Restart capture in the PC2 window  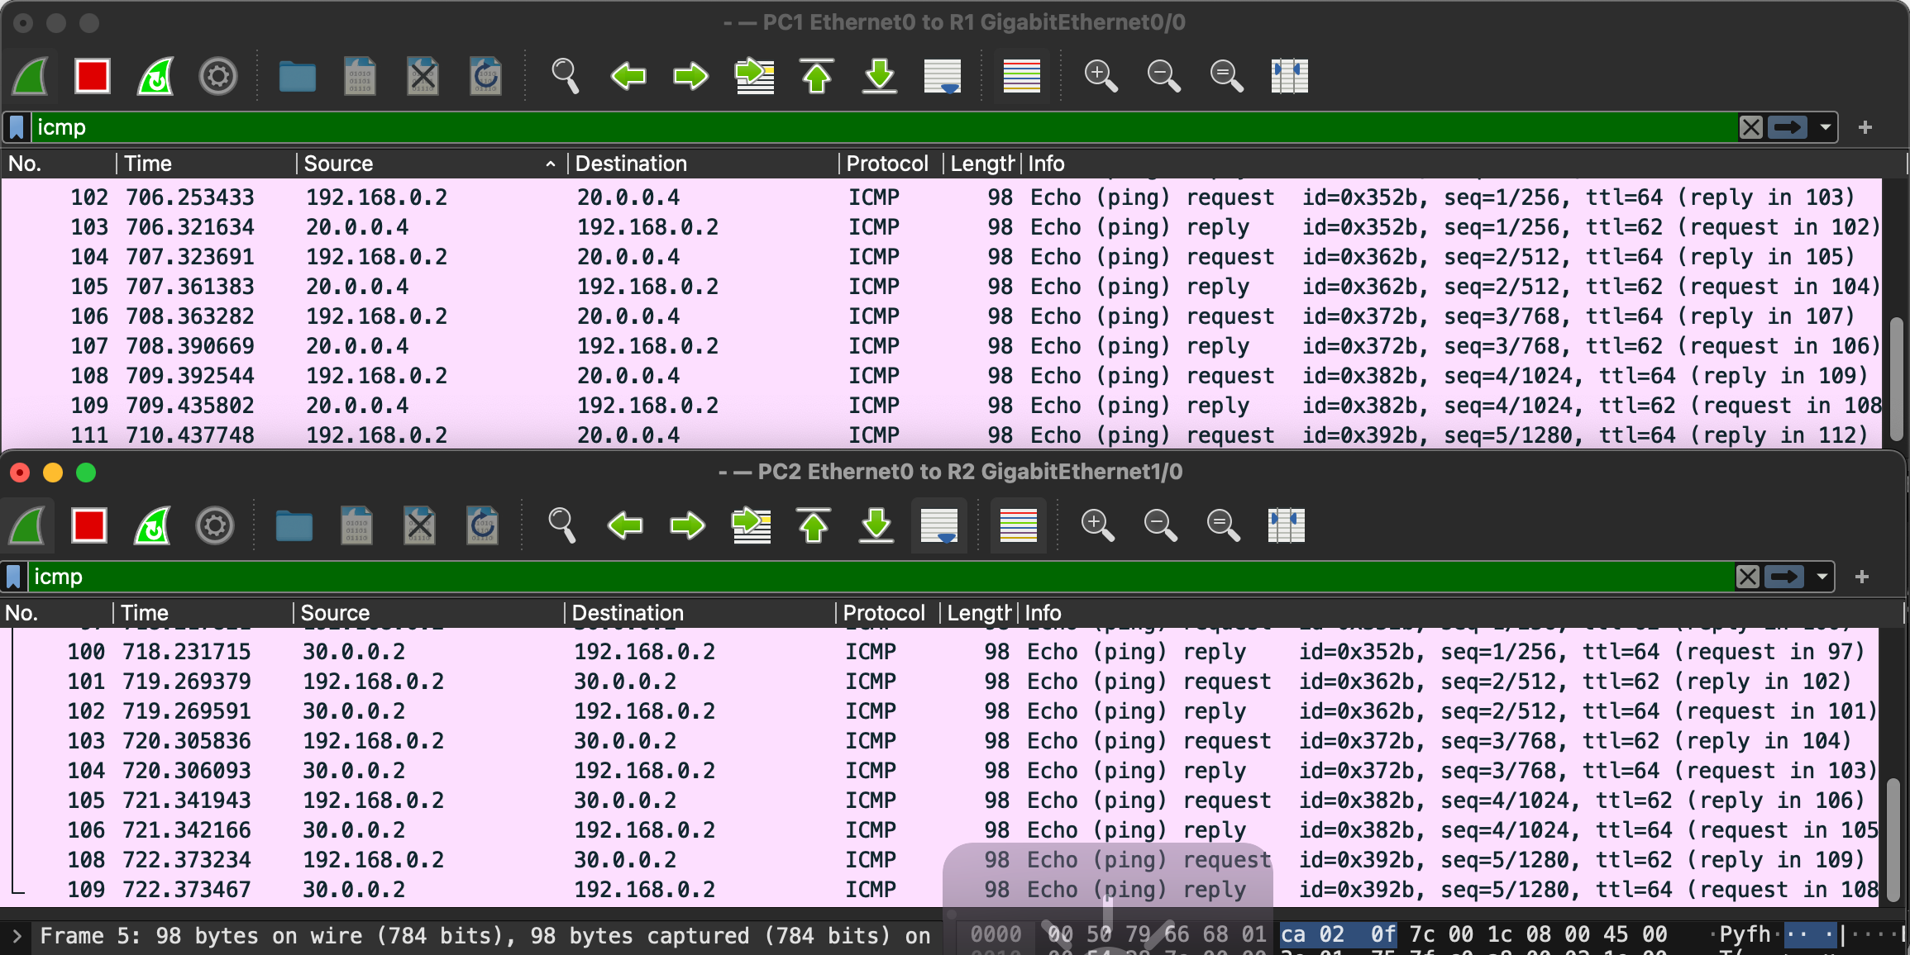[x=152, y=526]
